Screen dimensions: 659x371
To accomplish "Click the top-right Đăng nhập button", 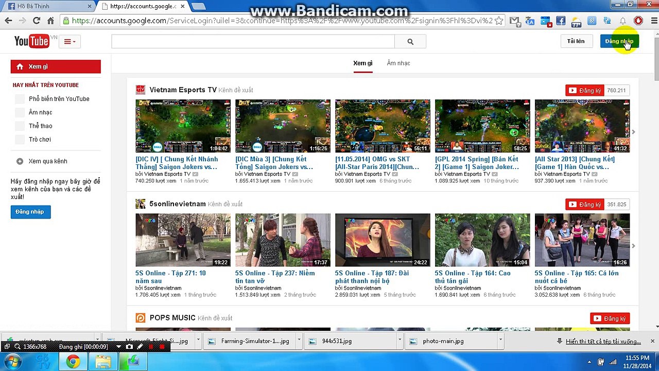I will (619, 41).
